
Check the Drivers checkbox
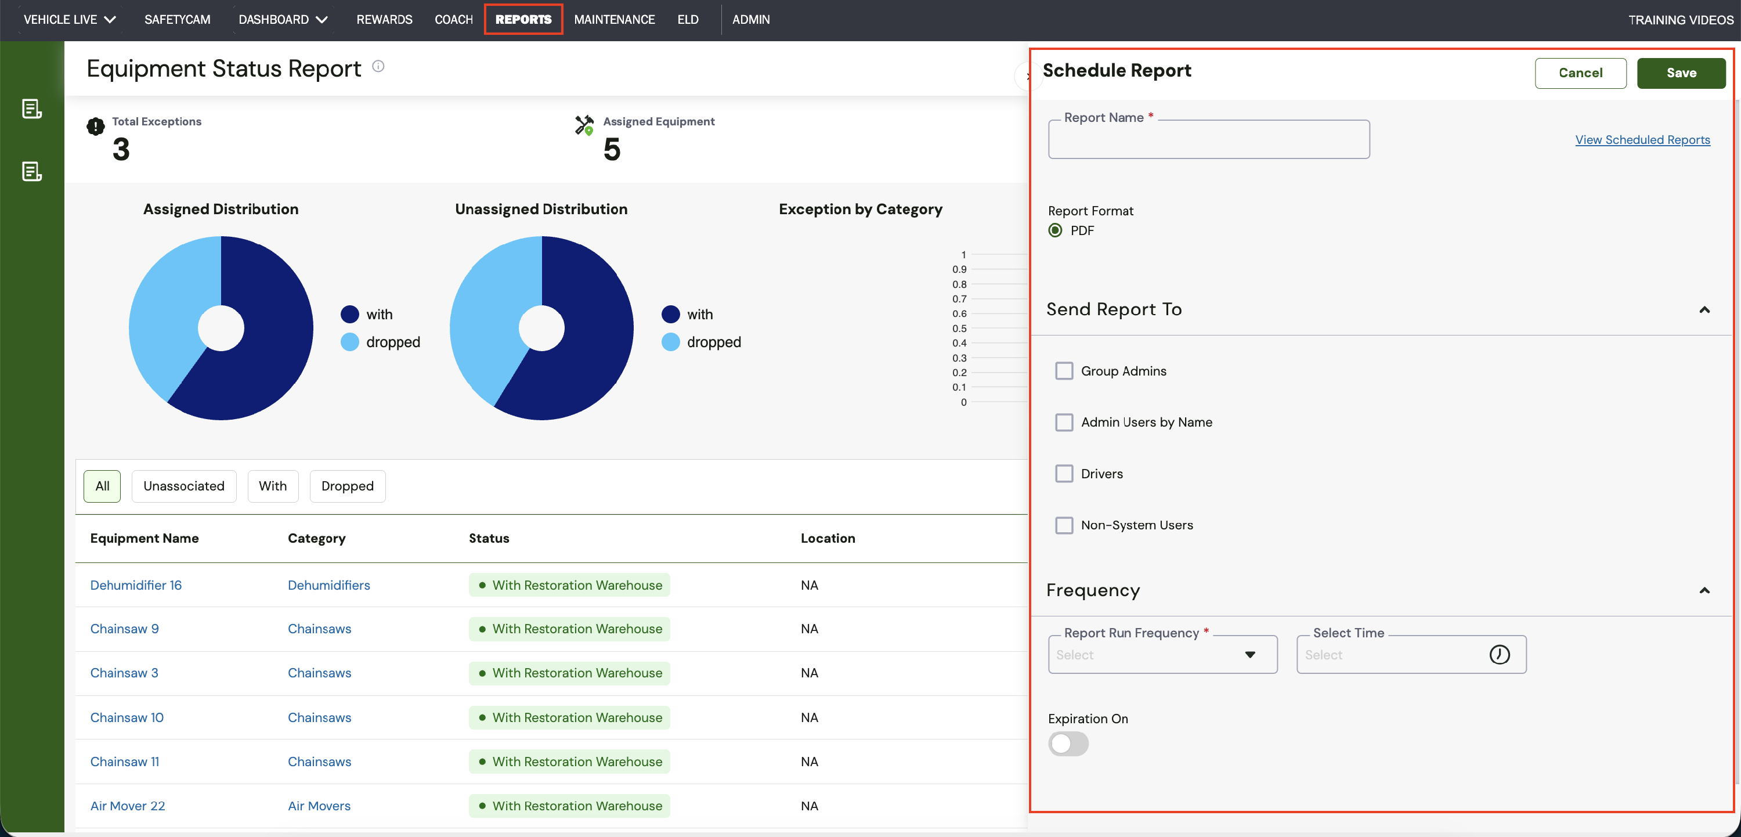click(x=1064, y=474)
